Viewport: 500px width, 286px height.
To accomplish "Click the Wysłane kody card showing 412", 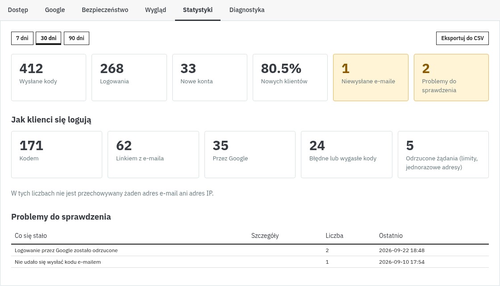I will (x=49, y=78).
